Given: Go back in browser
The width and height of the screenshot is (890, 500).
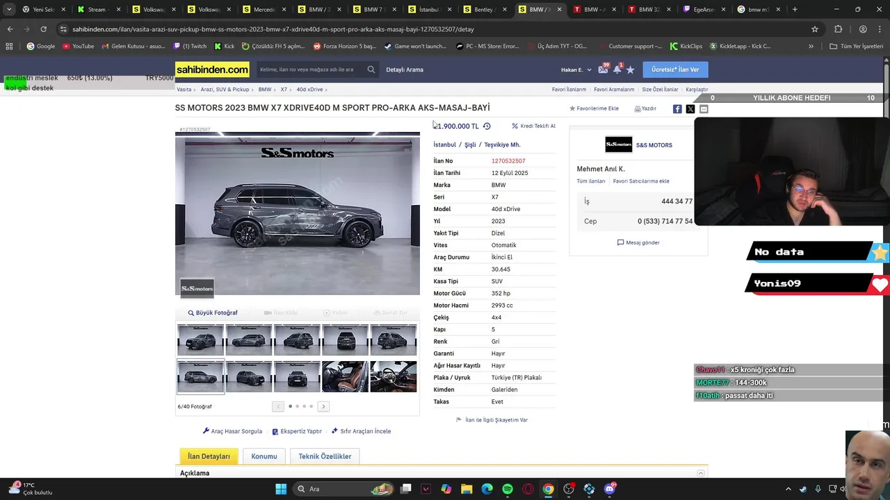Looking at the screenshot, I should point(10,29).
